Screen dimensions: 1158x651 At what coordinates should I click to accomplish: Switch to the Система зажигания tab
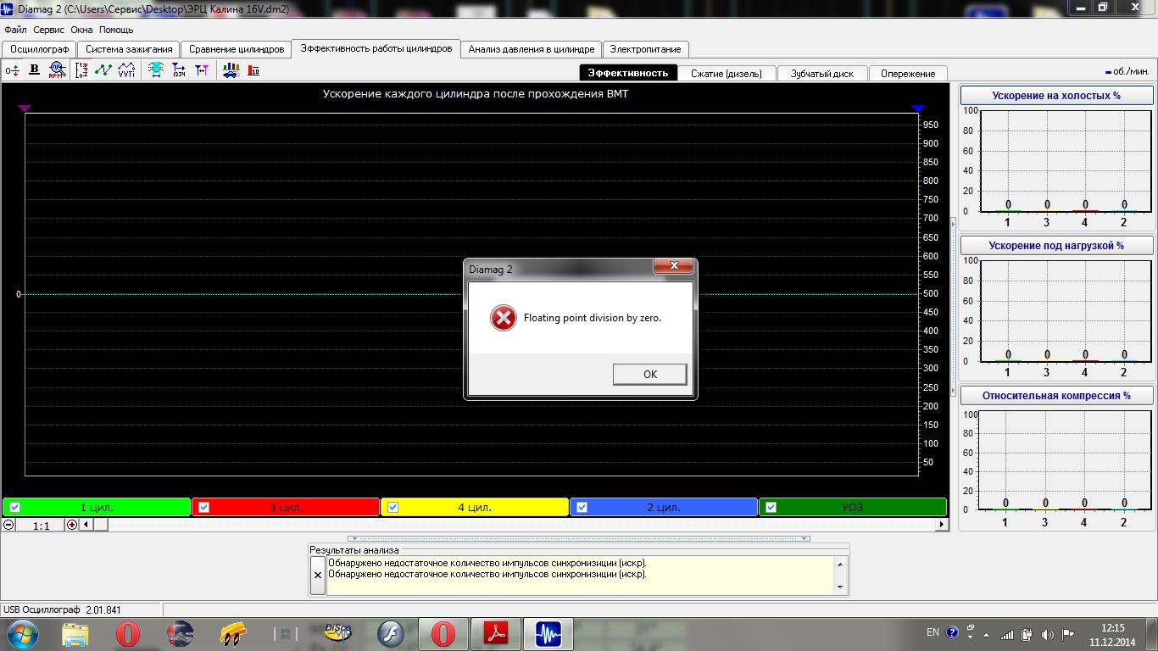(x=130, y=49)
